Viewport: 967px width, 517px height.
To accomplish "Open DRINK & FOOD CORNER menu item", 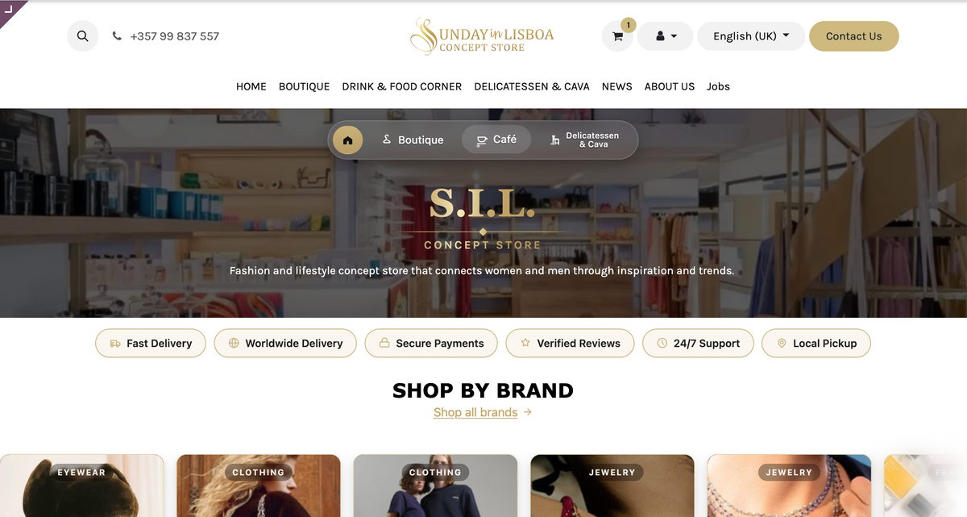I will pos(402,86).
